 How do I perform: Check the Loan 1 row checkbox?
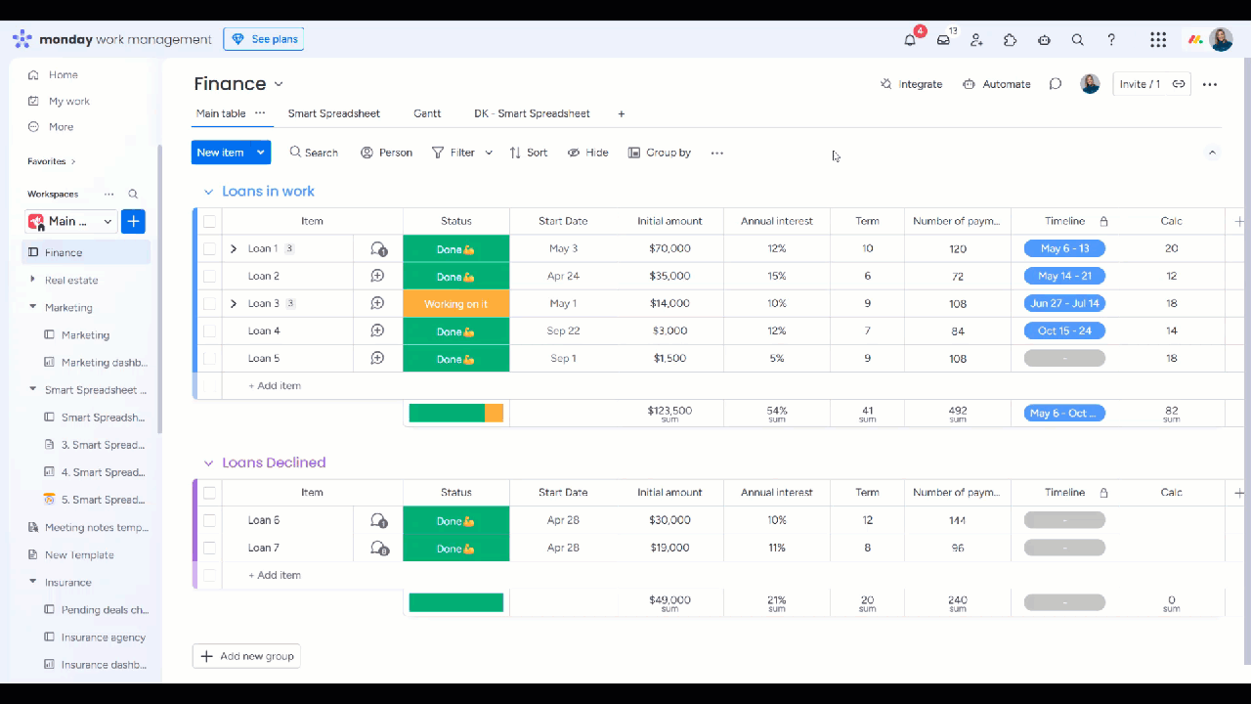[x=209, y=248]
